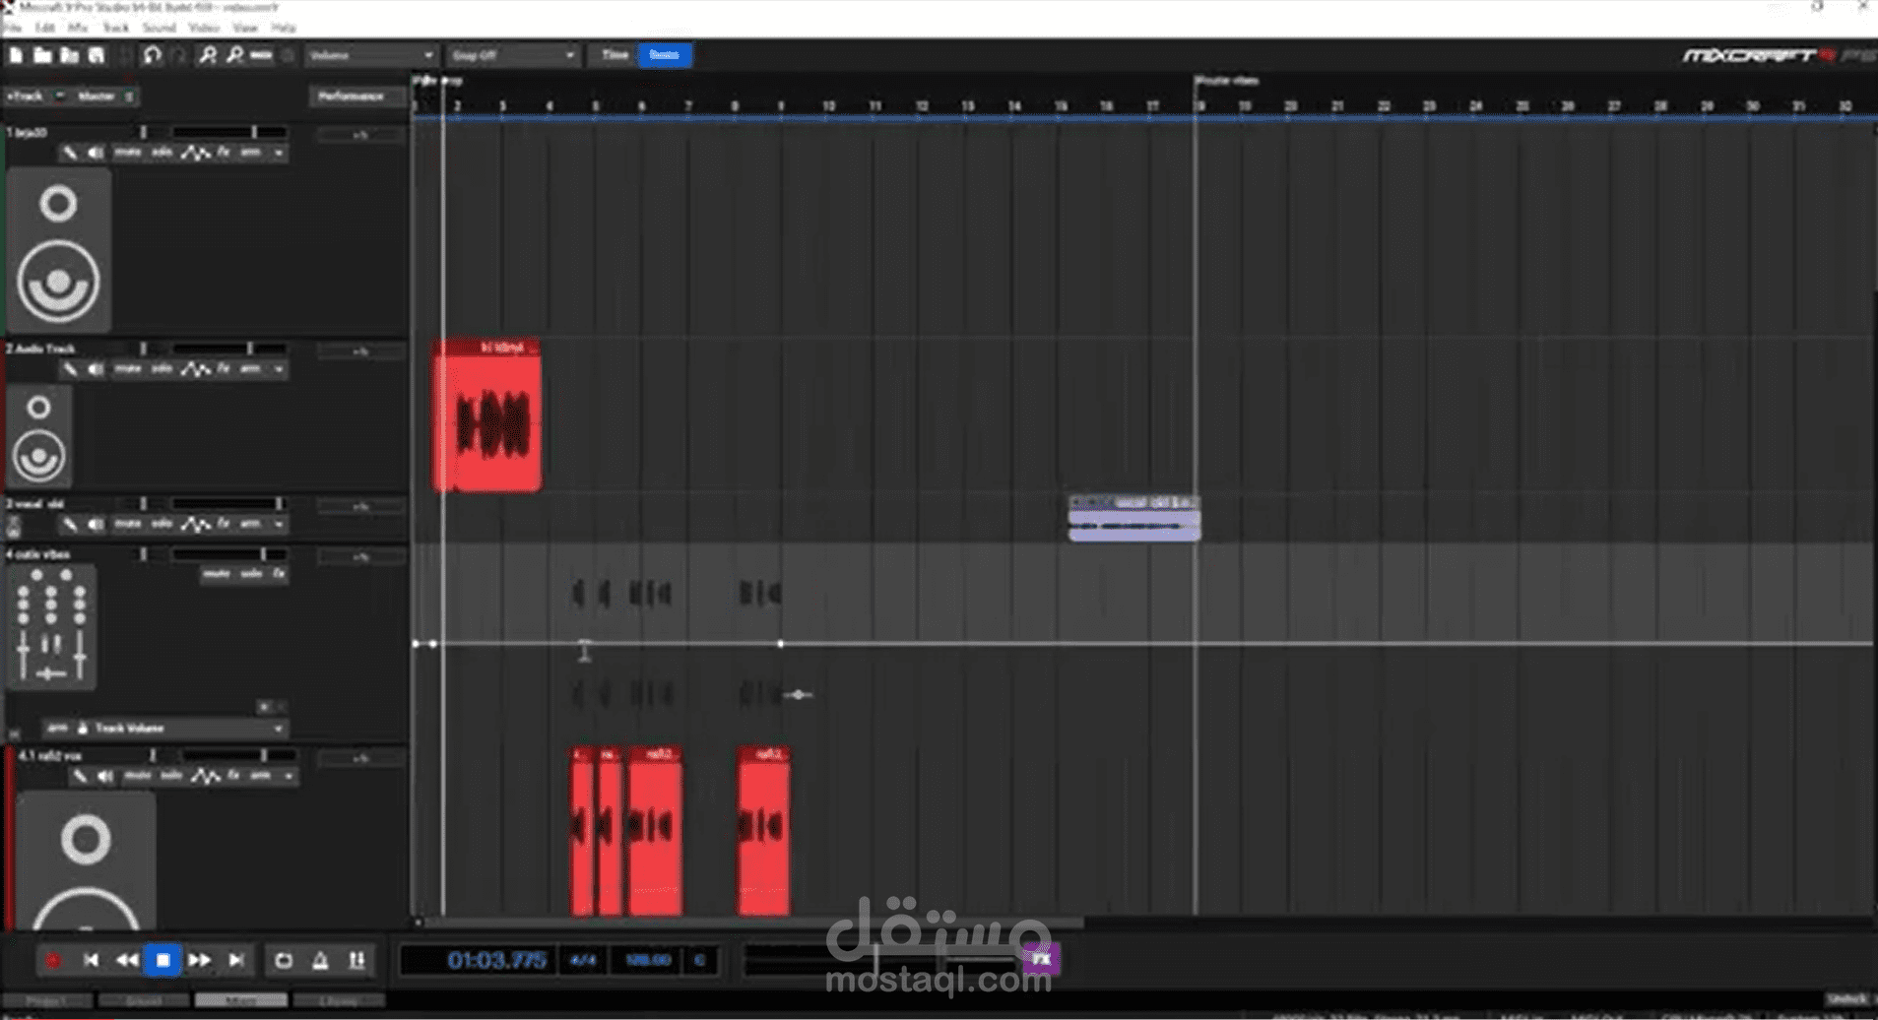Switch timeline to Time mode
Viewport: 1878px width, 1020px height.
(615, 55)
